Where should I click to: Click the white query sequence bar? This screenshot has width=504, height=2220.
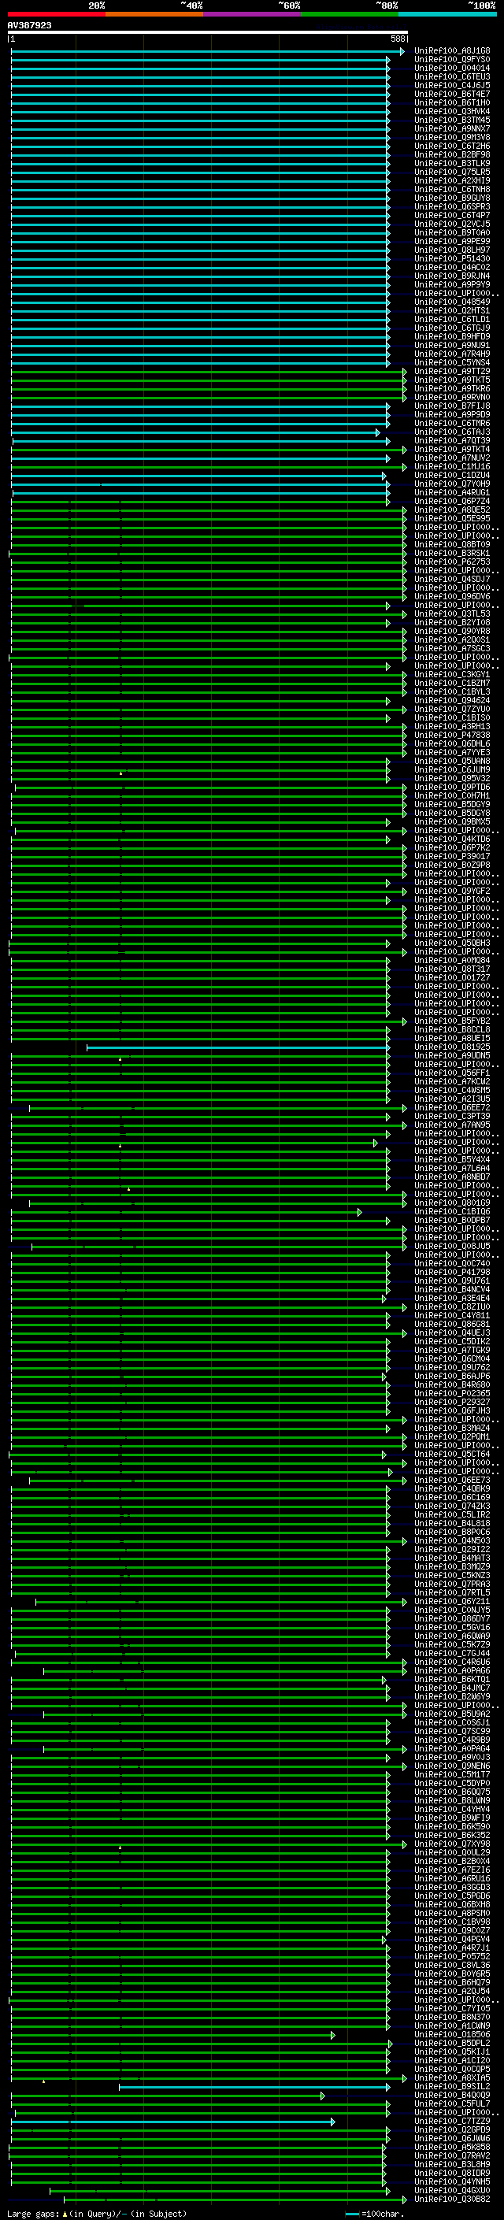(208, 33)
